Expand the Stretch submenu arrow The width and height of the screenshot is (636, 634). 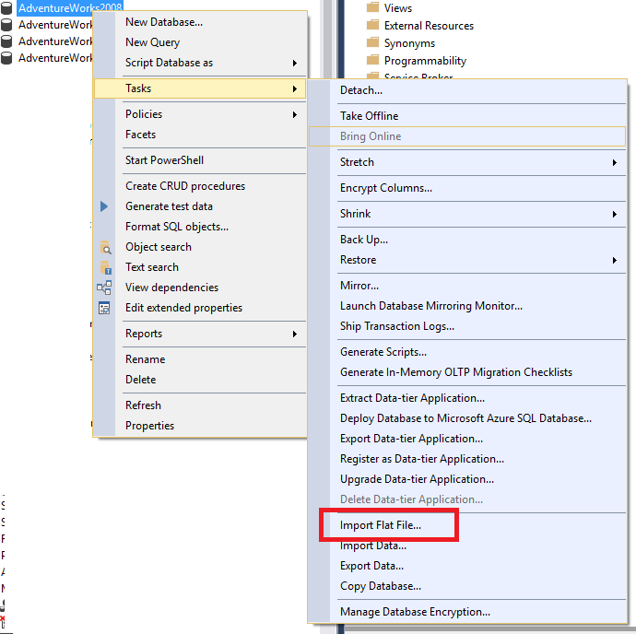(x=614, y=162)
